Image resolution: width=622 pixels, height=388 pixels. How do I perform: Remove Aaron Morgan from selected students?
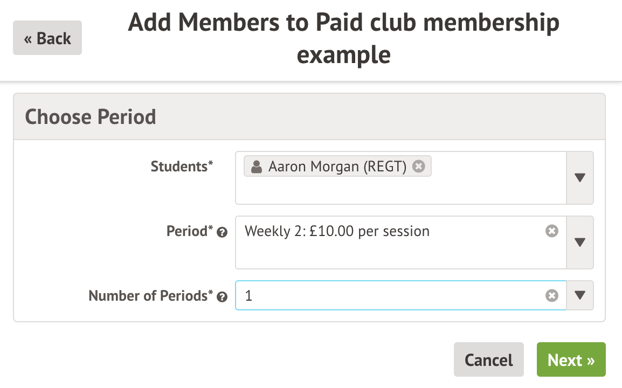tap(418, 167)
